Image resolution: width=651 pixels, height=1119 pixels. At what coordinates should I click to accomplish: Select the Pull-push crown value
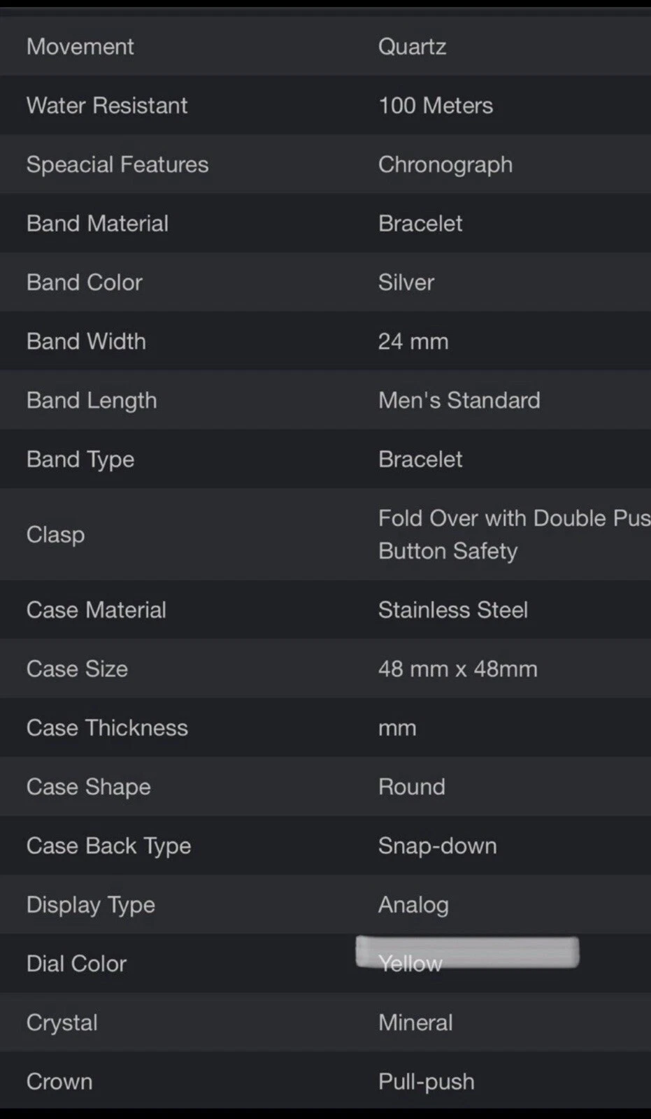click(427, 1082)
